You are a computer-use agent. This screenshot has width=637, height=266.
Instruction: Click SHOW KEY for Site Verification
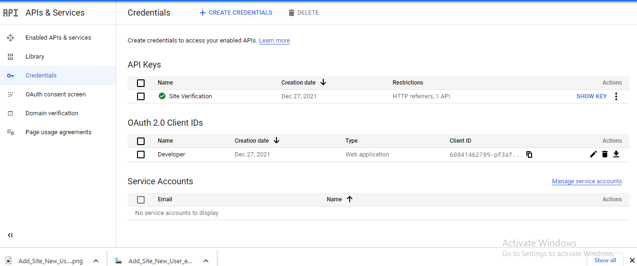pyautogui.click(x=591, y=96)
